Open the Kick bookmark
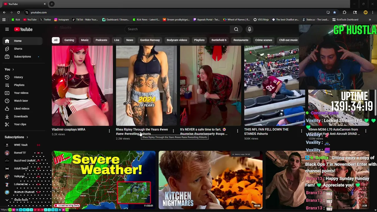This screenshot has width=377, height=212. coord(16,20)
